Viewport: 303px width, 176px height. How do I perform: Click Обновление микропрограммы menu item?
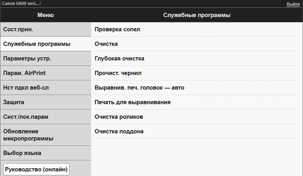(45, 135)
